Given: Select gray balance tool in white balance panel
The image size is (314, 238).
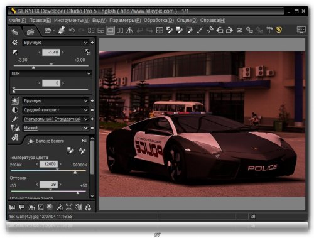Looking at the screenshot, I should click(70, 150).
